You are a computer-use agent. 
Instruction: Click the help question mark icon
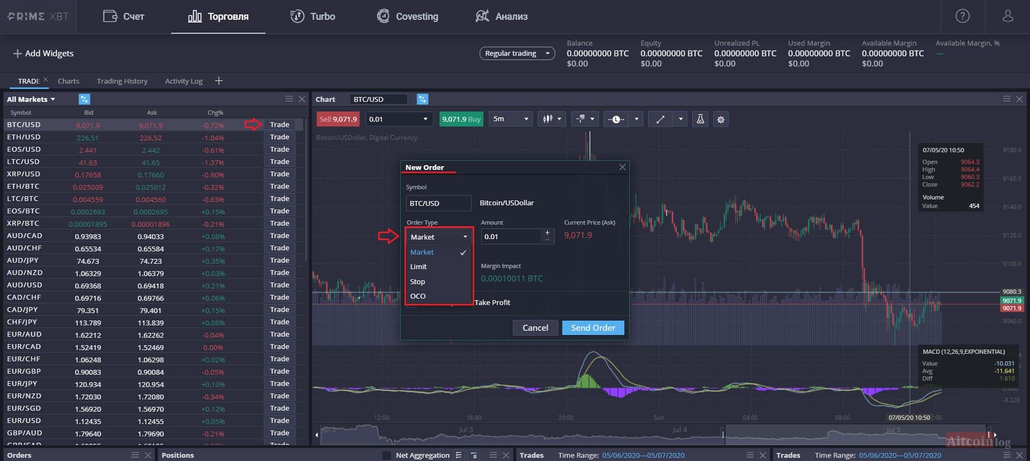pos(962,16)
